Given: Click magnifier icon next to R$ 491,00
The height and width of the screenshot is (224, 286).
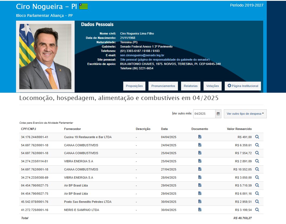Looking at the screenshot, I should click(257, 137).
